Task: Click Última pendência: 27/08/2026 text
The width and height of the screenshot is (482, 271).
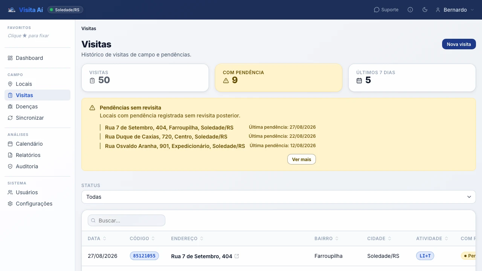Action: [282, 127]
